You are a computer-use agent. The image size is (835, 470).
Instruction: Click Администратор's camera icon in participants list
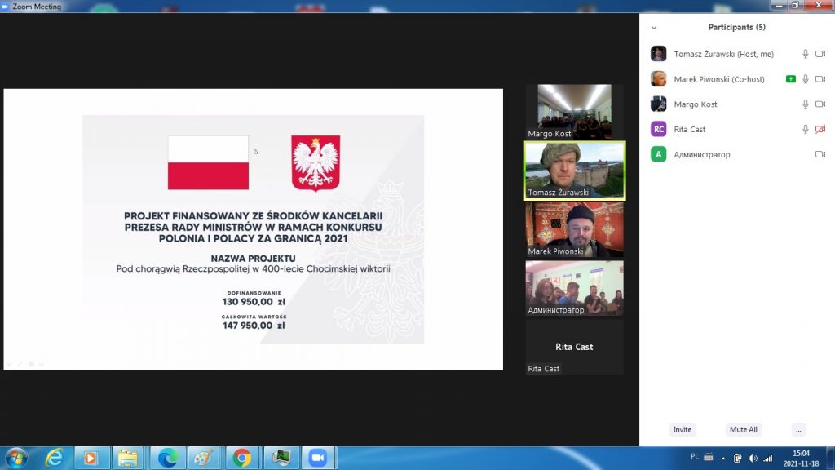coord(820,154)
